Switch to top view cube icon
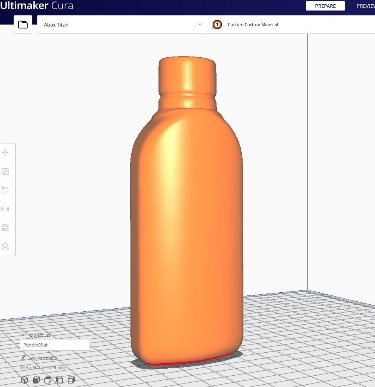 click(x=48, y=380)
